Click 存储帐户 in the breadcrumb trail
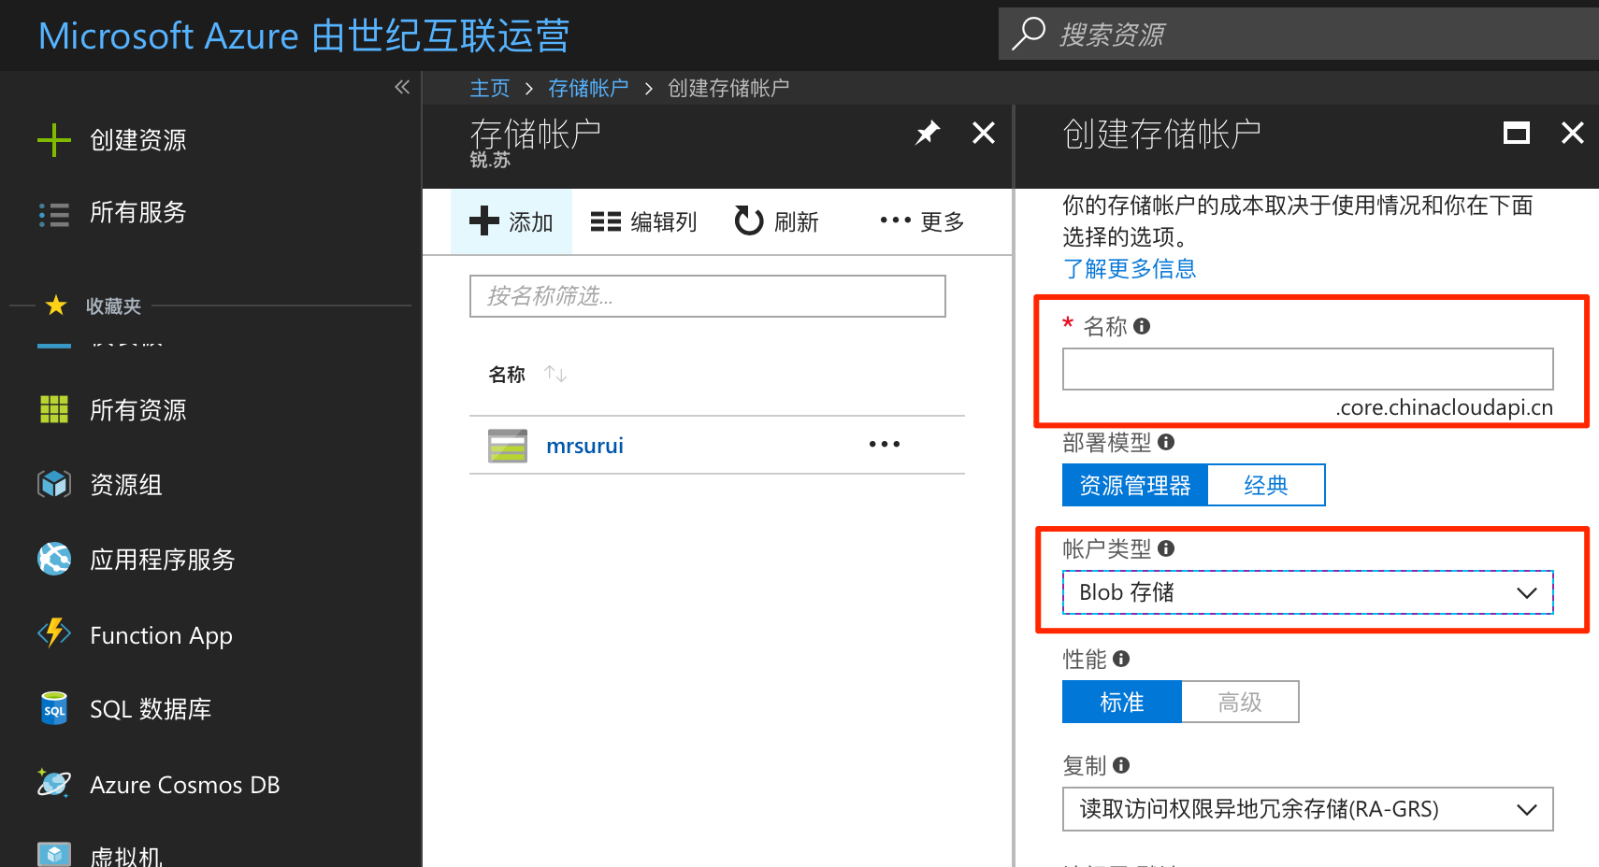The width and height of the screenshot is (1599, 867). point(588,87)
